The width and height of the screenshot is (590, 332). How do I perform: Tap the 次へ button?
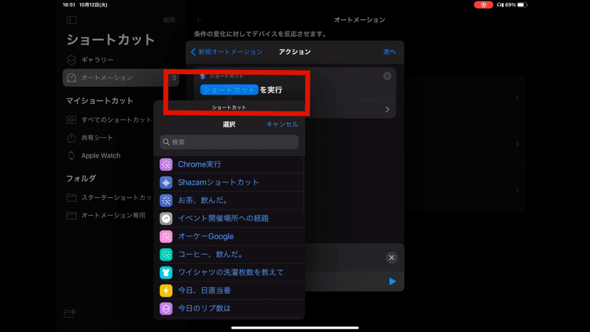pos(389,52)
